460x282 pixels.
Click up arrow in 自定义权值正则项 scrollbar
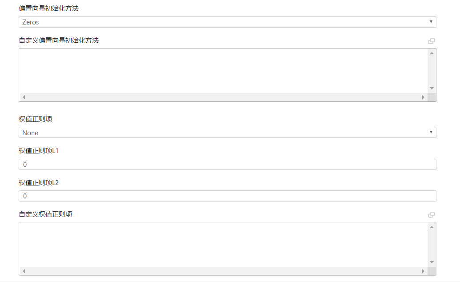coord(432,227)
